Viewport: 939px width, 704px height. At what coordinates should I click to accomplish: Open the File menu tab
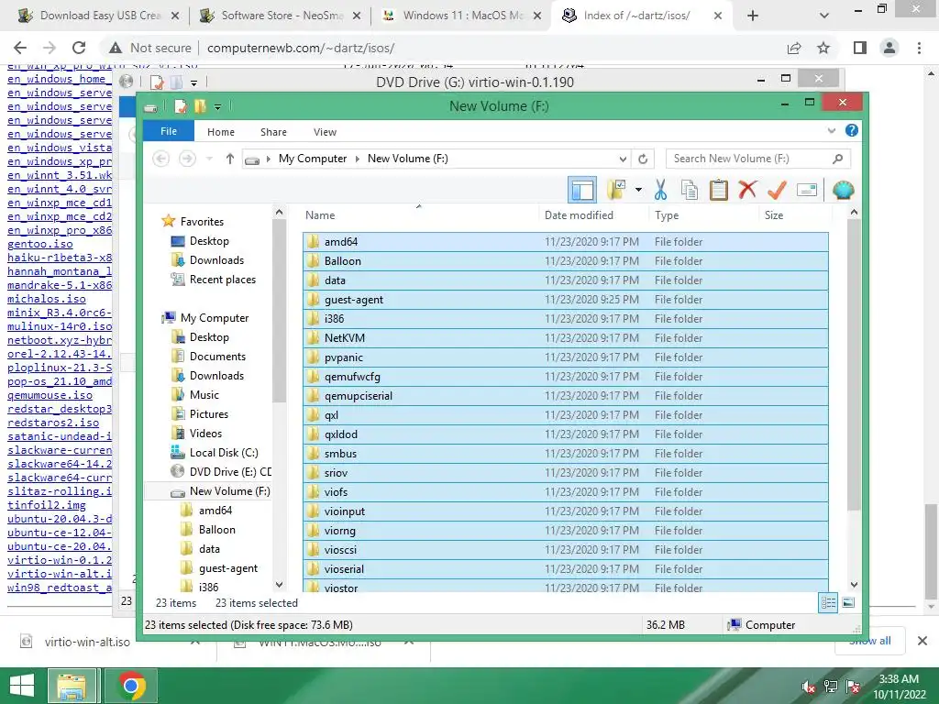[x=169, y=131]
